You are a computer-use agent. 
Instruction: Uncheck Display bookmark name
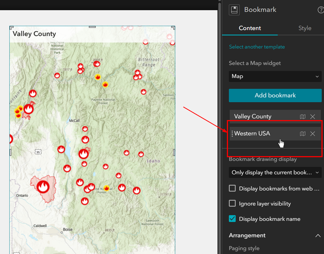[x=232, y=219]
